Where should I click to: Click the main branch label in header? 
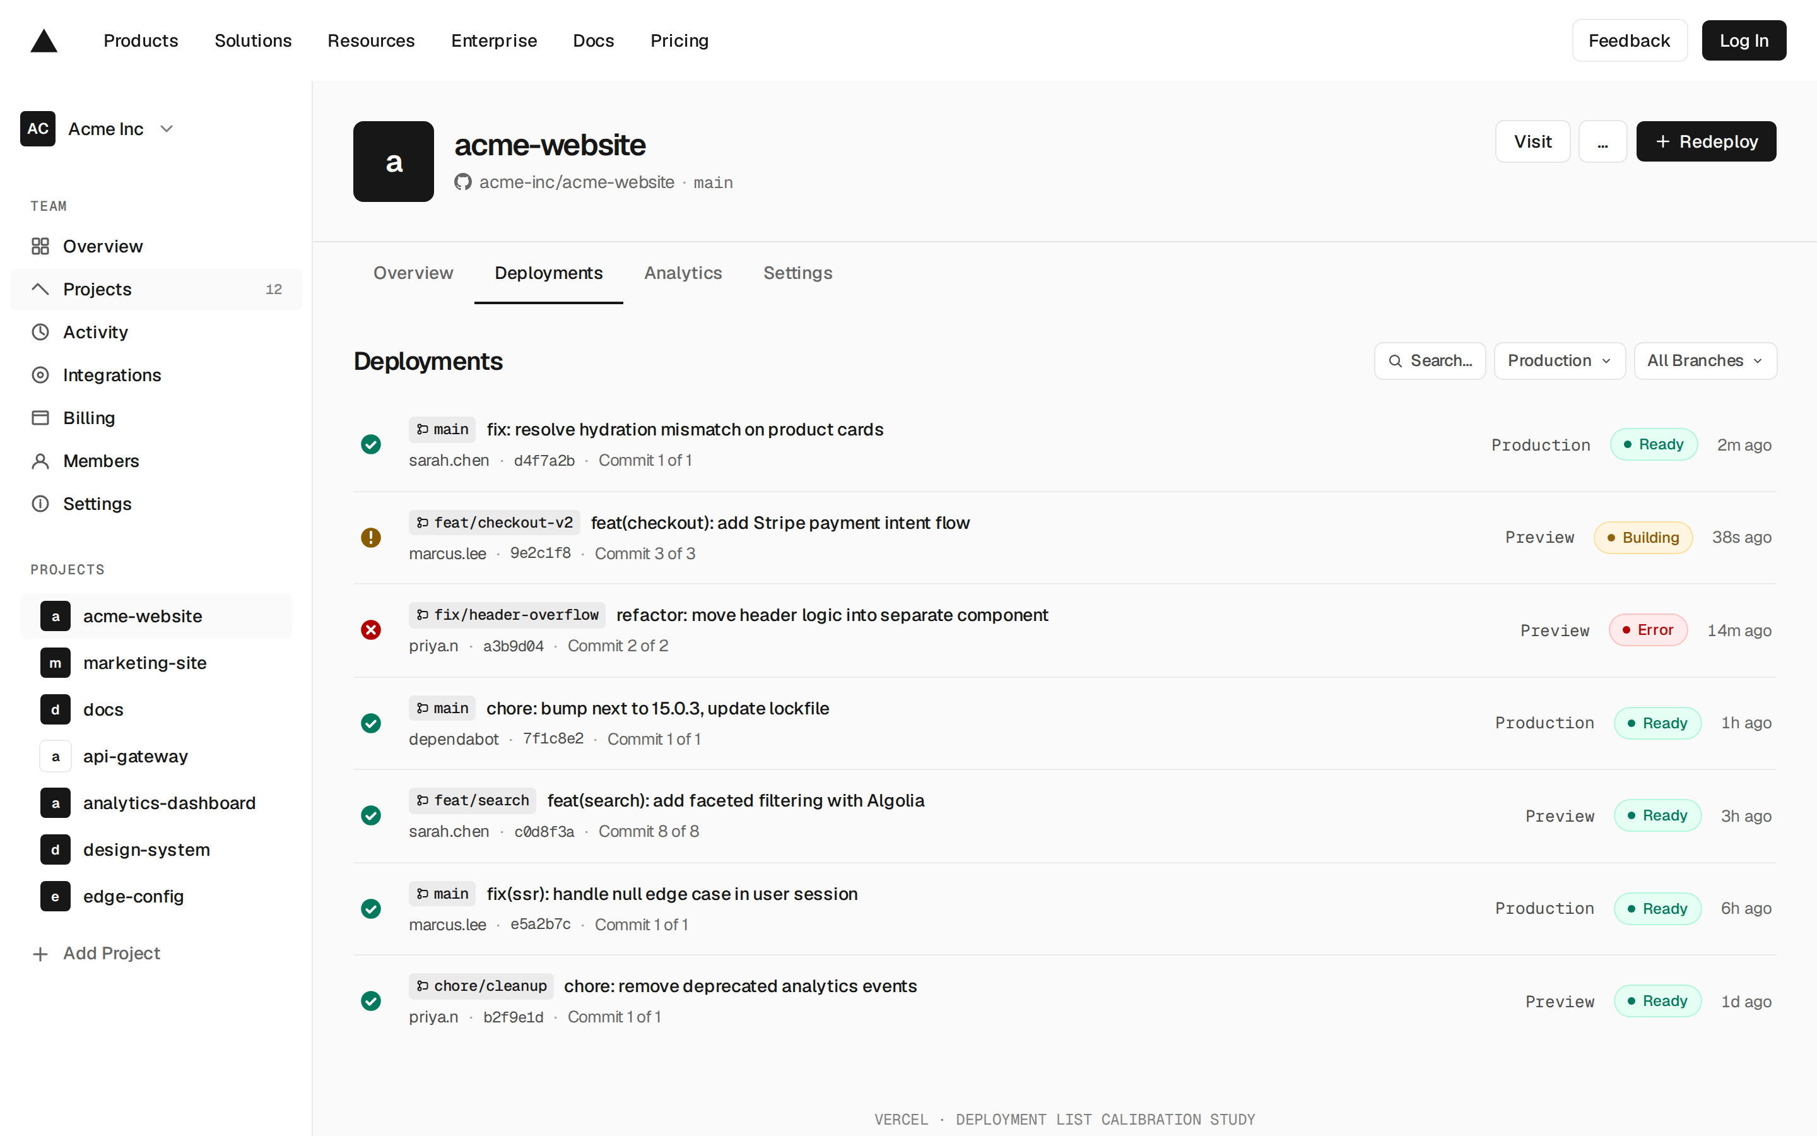point(714,182)
